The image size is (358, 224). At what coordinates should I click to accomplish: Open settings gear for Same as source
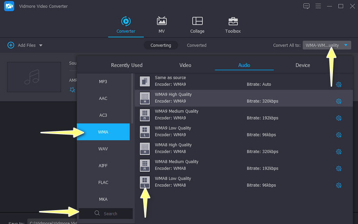coord(339,85)
